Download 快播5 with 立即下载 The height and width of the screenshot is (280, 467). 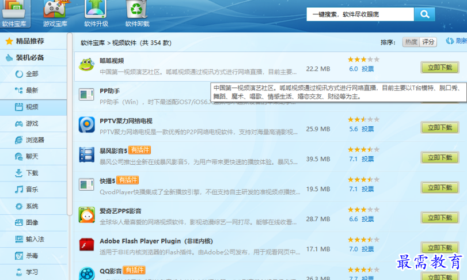point(440,188)
